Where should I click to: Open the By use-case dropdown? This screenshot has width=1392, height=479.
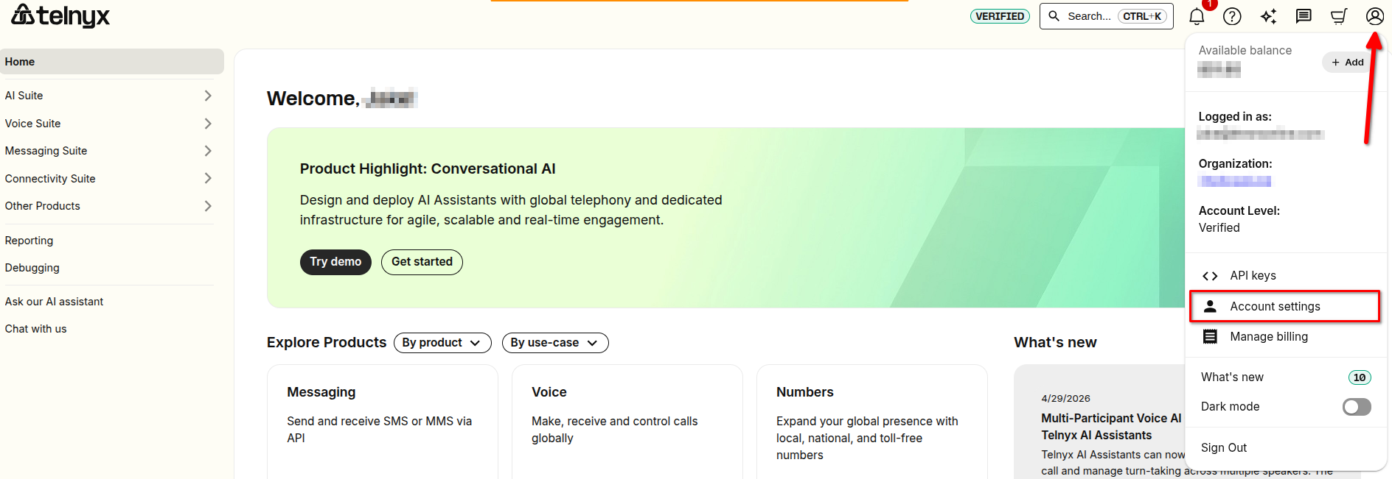click(555, 343)
